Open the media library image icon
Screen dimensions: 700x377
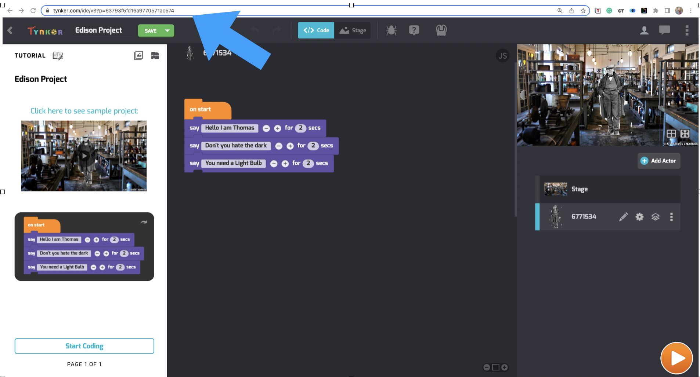click(x=138, y=55)
